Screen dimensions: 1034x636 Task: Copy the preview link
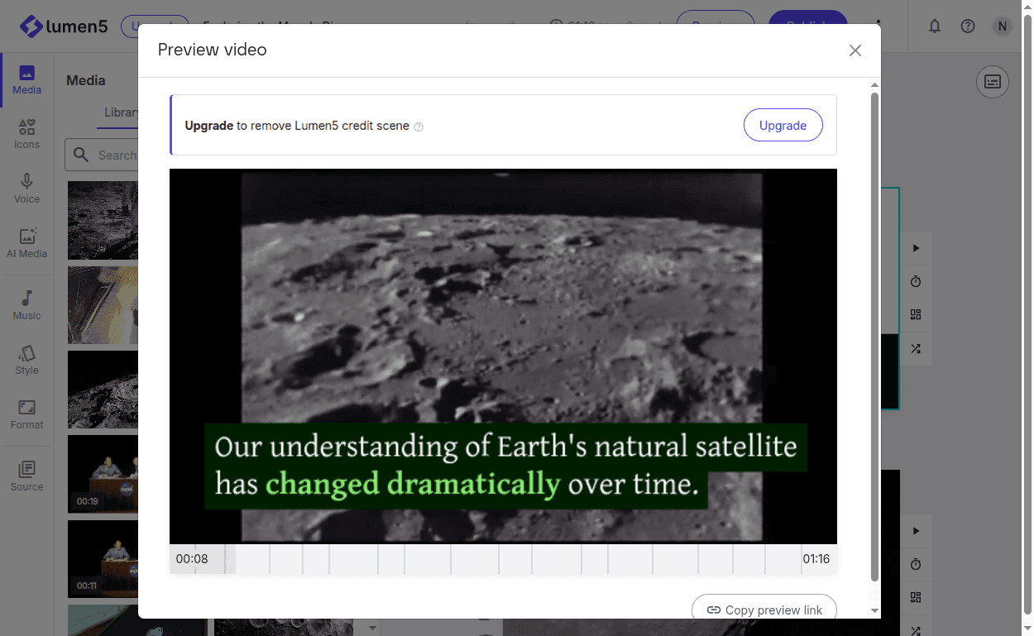pyautogui.click(x=764, y=610)
